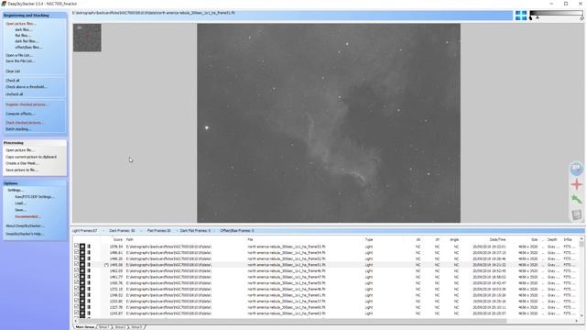Activate the green comet edit mode icon

pos(576,200)
